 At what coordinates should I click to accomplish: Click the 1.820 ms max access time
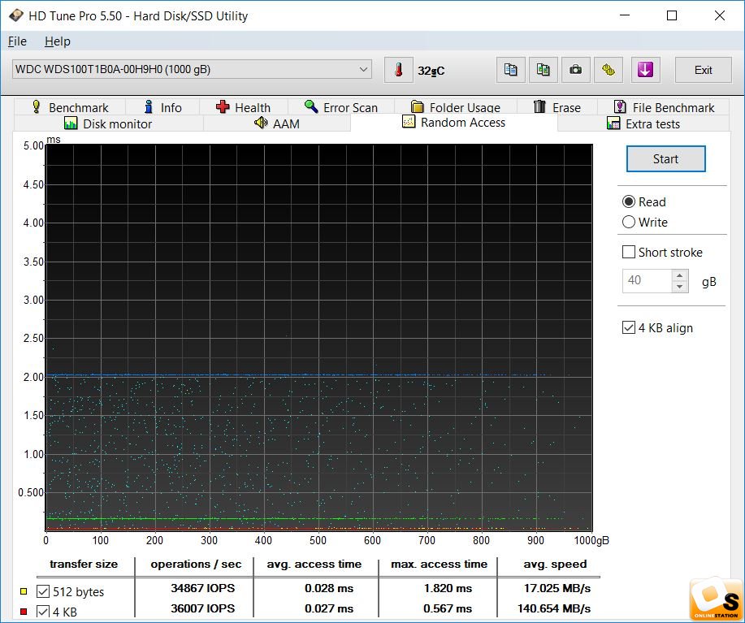[448, 588]
